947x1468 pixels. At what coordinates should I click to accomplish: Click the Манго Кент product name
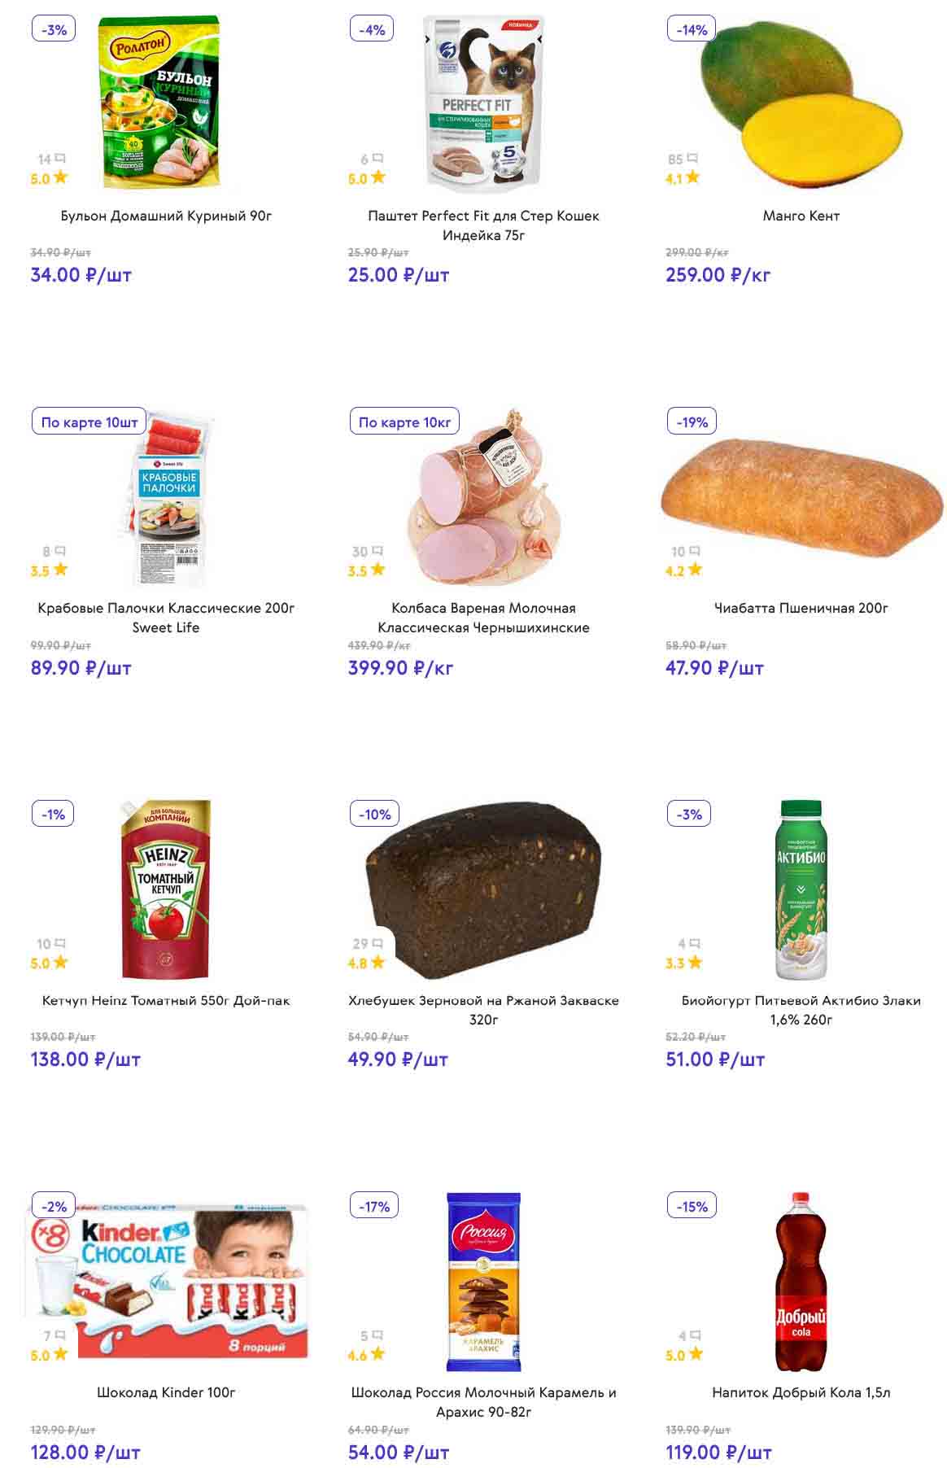(x=801, y=216)
